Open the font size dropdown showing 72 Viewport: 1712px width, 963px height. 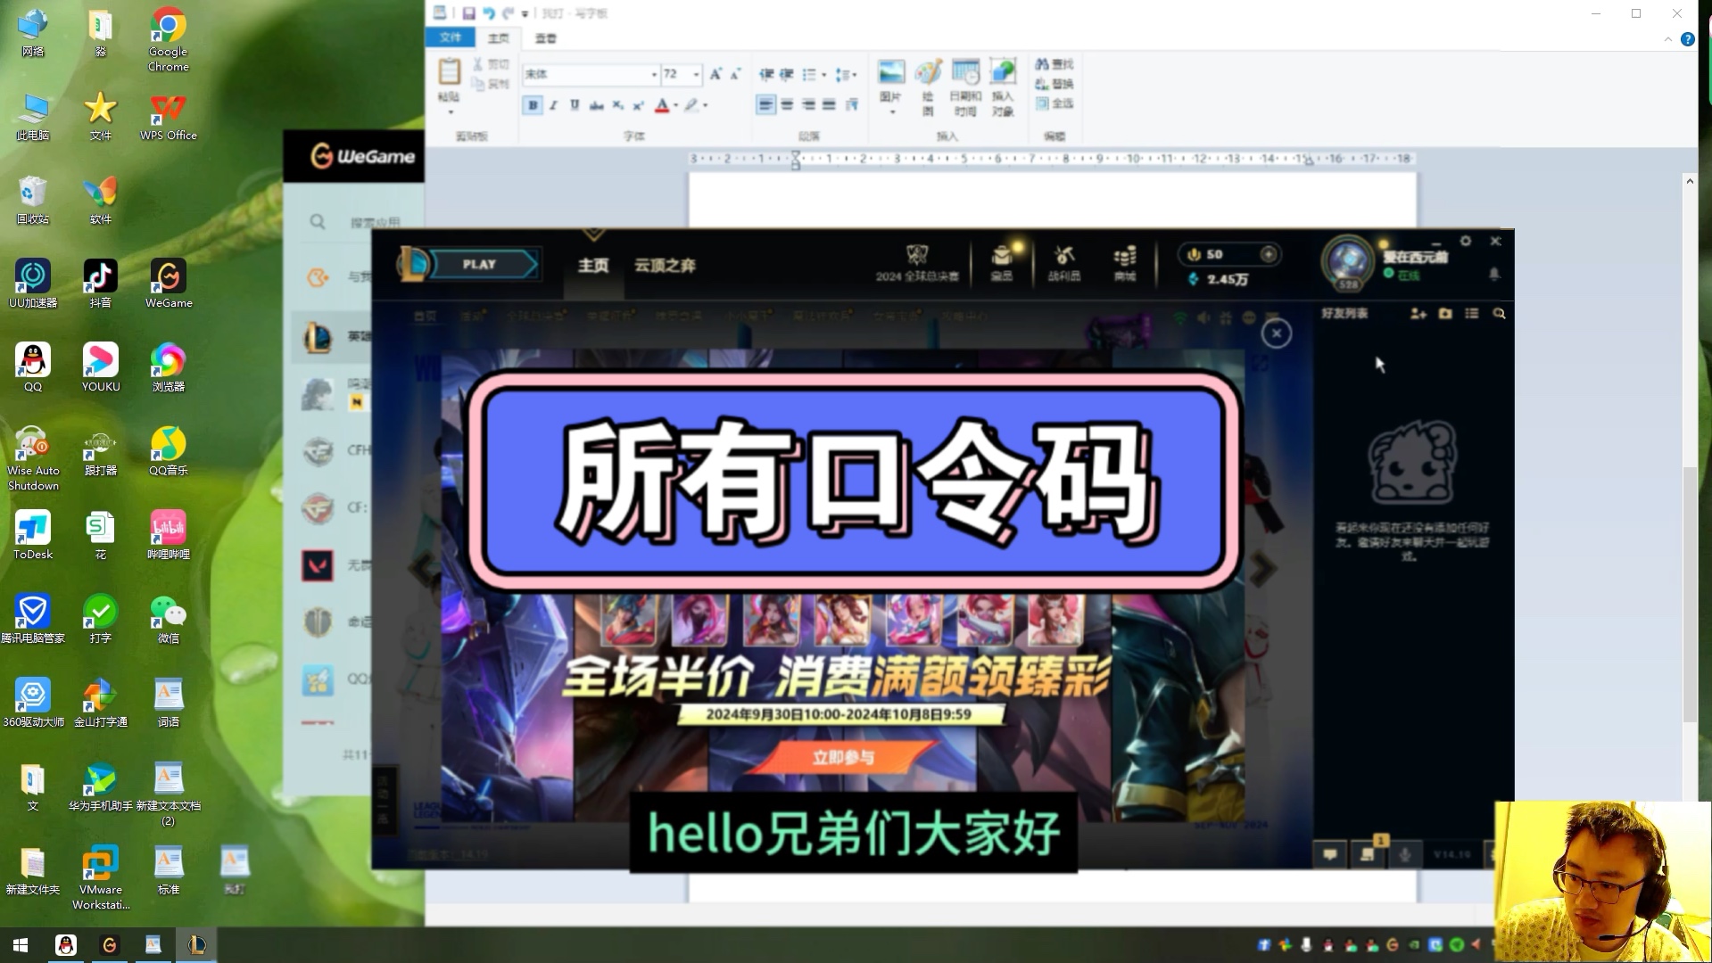[696, 74]
